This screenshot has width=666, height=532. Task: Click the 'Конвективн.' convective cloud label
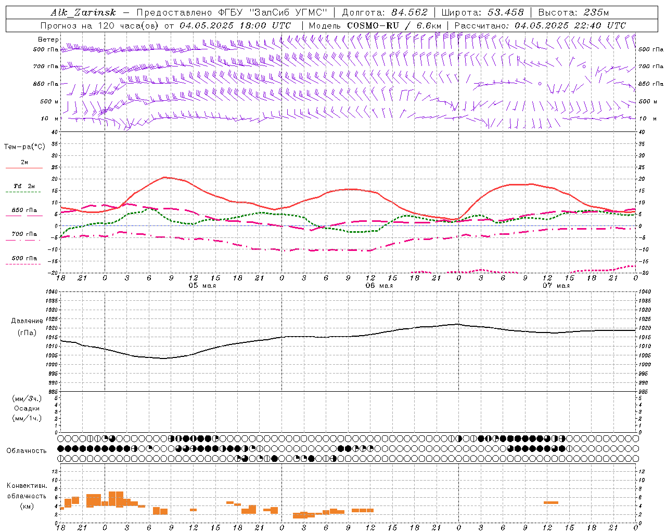pos(27,486)
